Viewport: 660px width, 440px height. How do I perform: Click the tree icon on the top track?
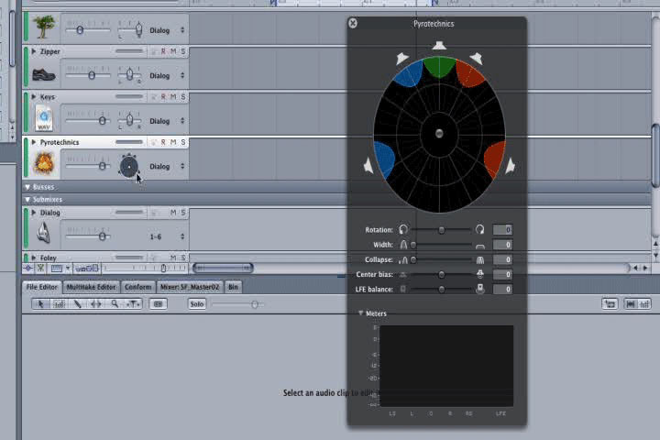point(44,27)
